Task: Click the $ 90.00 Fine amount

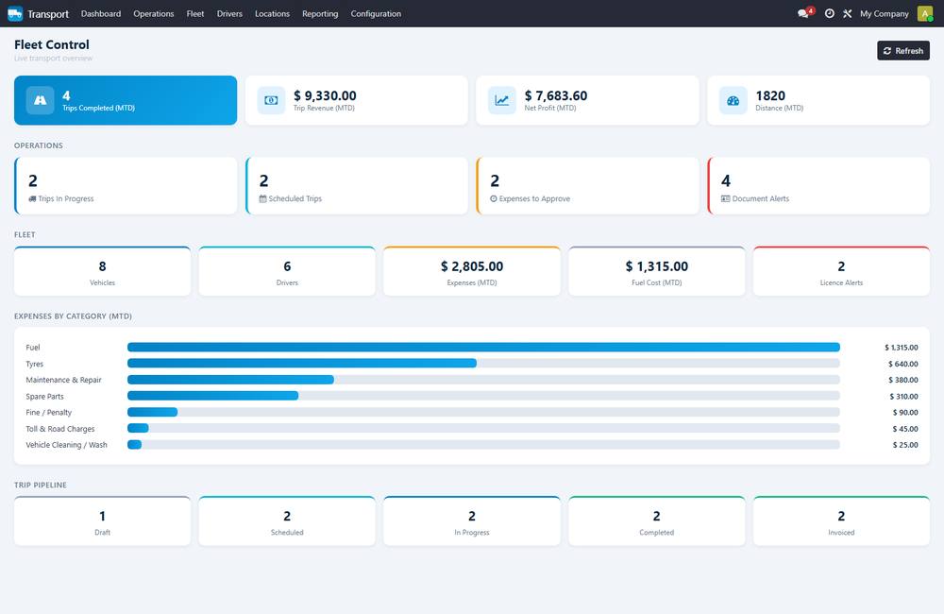Action: [905, 413]
